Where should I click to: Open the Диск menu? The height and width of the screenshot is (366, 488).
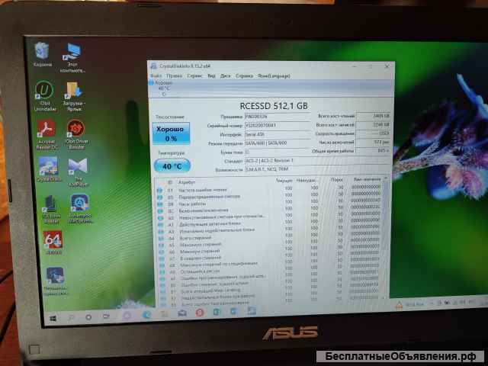[x=226, y=75]
